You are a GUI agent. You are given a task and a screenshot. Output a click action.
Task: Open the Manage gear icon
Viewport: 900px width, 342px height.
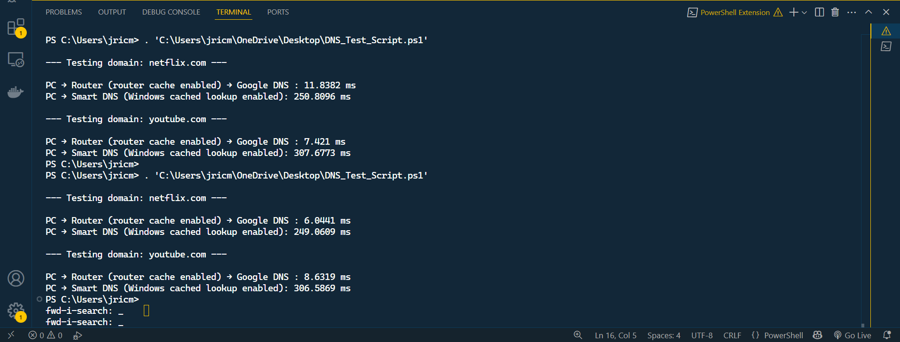16,311
